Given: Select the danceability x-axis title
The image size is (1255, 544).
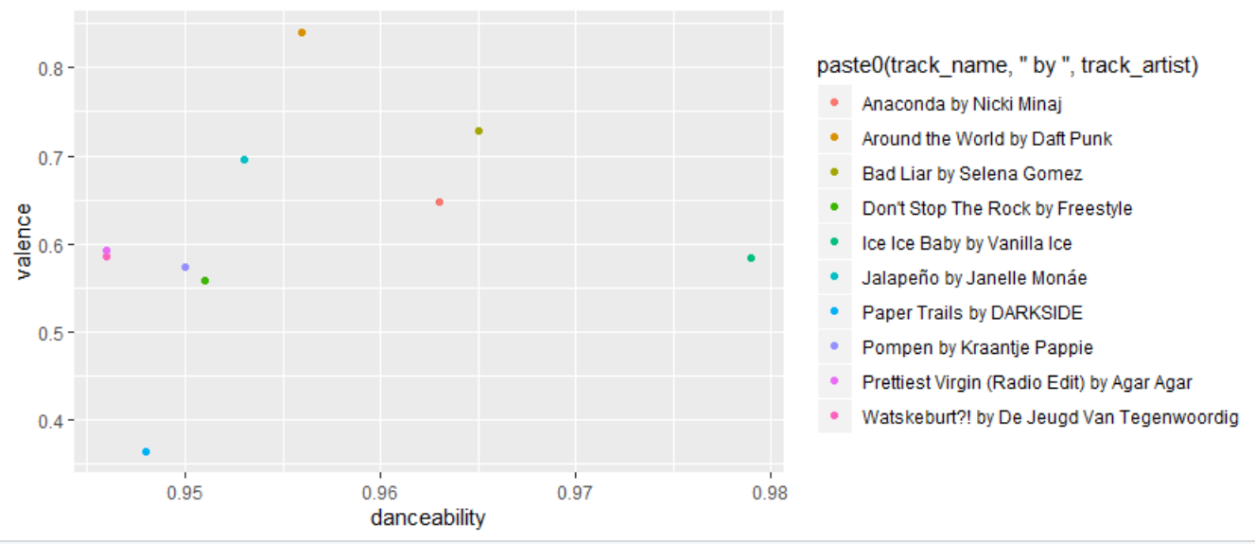Looking at the screenshot, I should 427,518.
